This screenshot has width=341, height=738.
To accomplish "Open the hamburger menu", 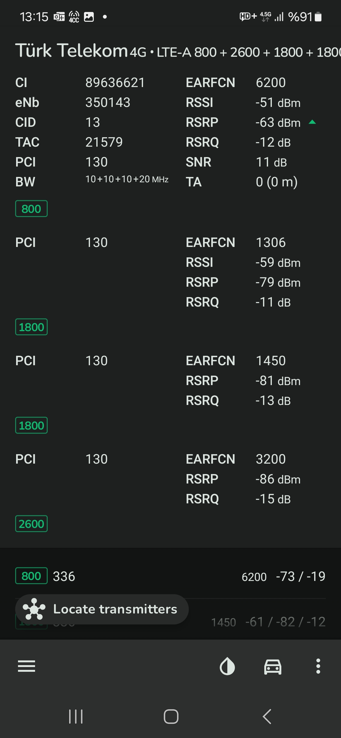I will pos(27,666).
